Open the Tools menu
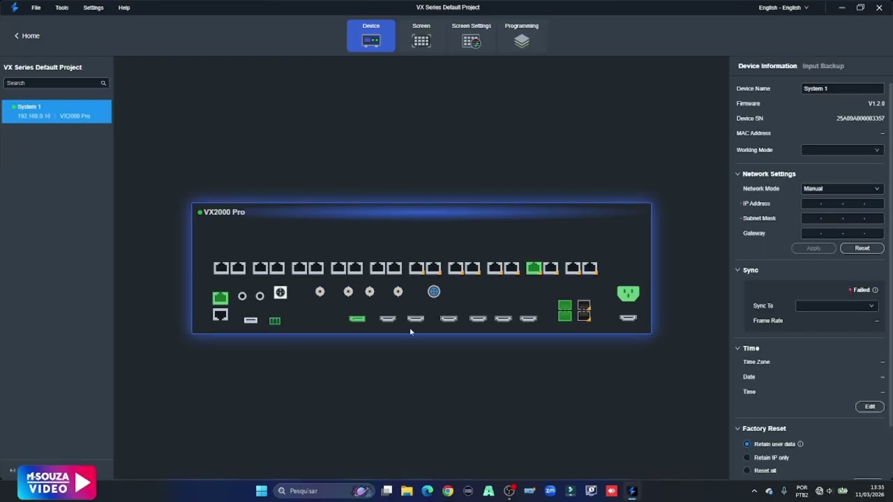The image size is (893, 502). pos(62,8)
